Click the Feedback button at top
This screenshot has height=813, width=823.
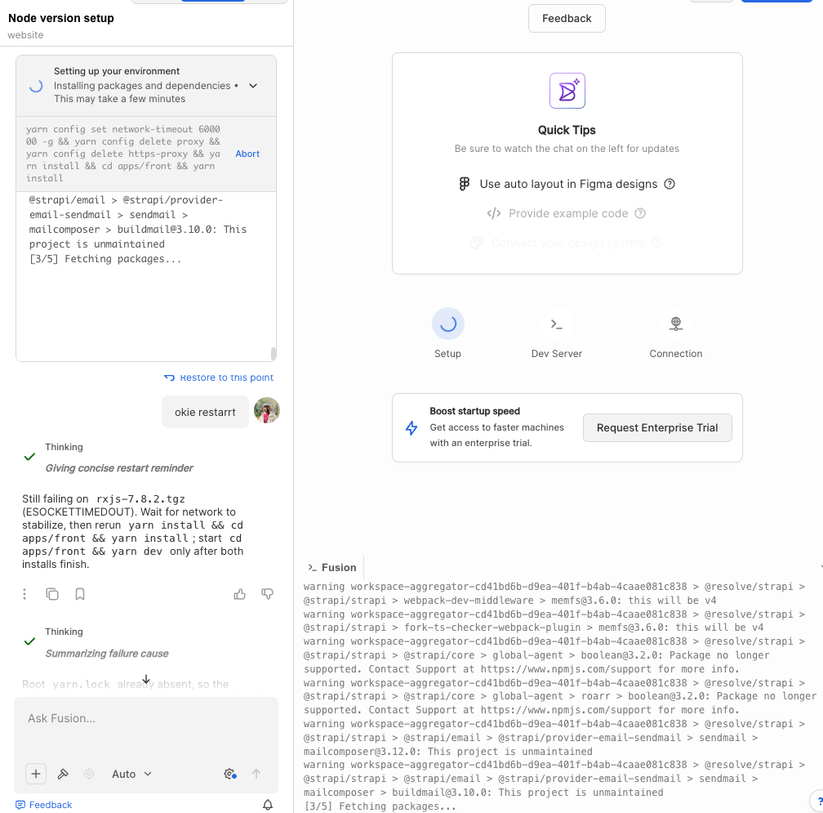click(567, 18)
